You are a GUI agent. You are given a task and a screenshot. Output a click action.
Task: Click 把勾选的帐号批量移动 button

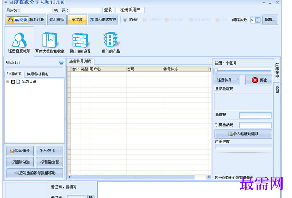[35, 173]
